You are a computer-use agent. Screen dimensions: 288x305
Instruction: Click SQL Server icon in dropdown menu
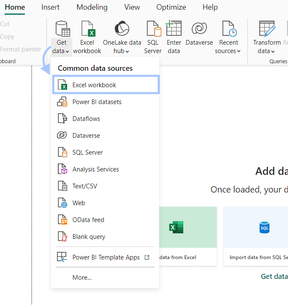62,152
